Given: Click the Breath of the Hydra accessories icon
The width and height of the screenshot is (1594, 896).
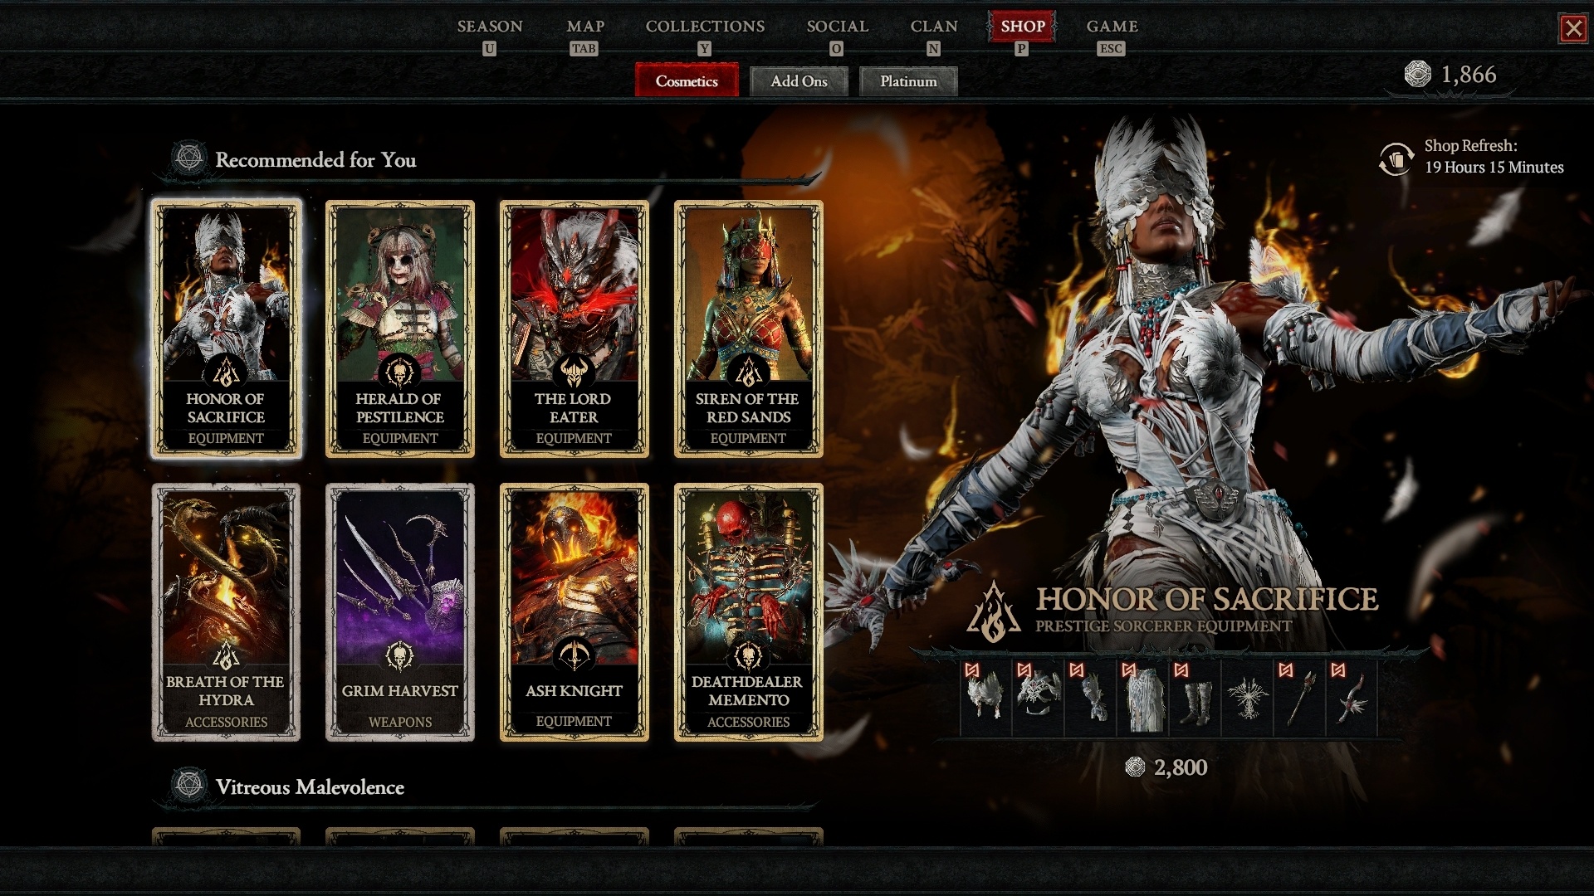Looking at the screenshot, I should pos(227,612).
